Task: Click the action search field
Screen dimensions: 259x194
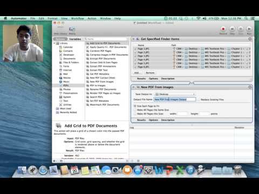Action: 106,39
